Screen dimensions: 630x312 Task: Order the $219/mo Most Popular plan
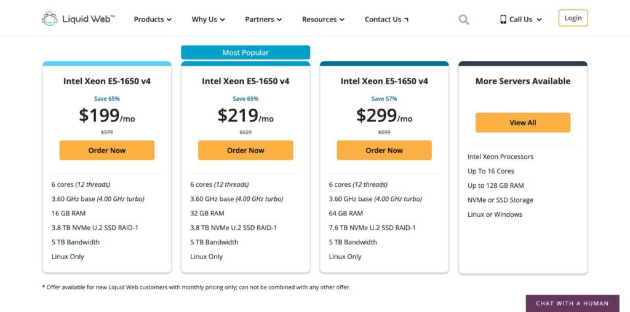(245, 150)
